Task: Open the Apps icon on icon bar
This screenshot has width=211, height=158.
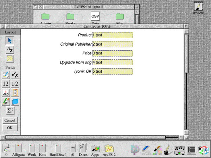Action: pyautogui.click(x=95, y=148)
